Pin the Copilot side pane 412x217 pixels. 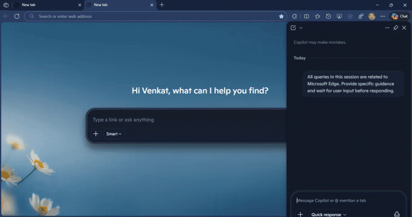pyautogui.click(x=396, y=28)
